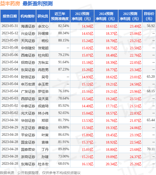Select the 海通证券 institution cell
Viewport: 156px width, 175px height.
pyautogui.click(x=28, y=26)
